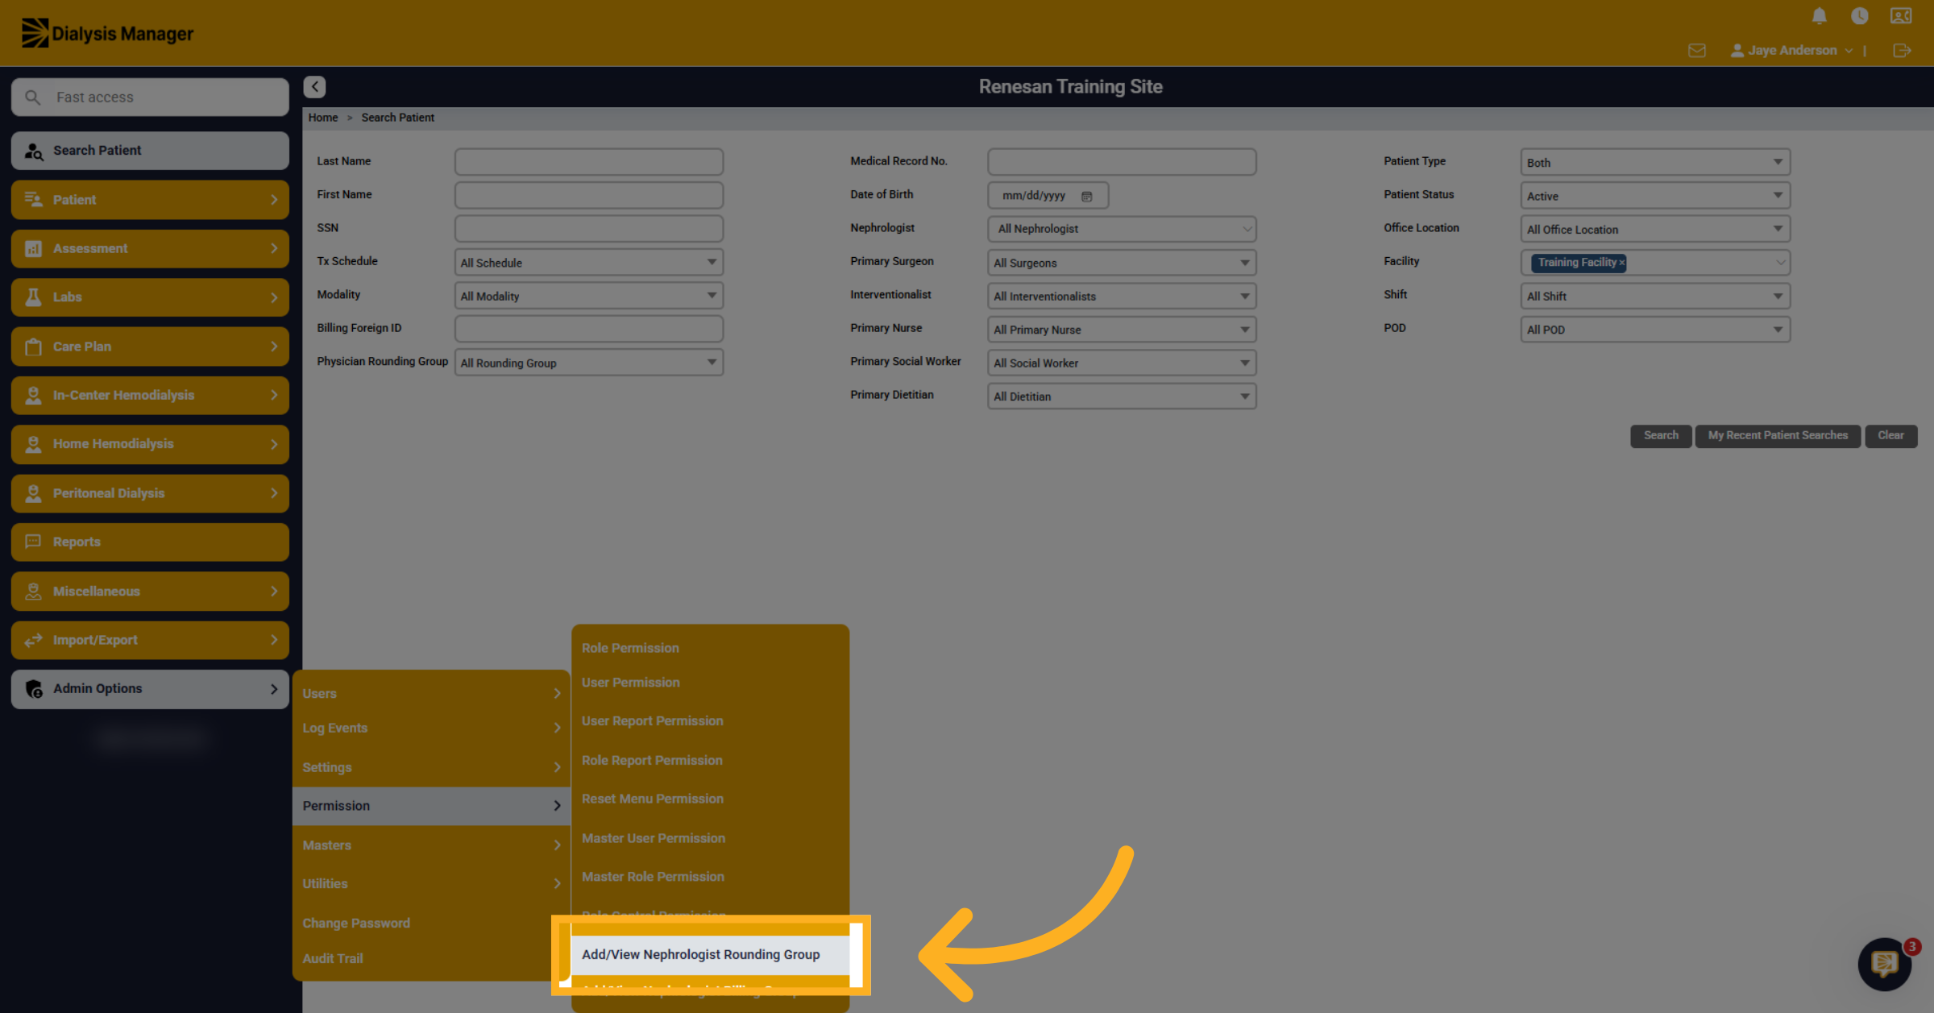Collapse sidebar with the back arrow icon
Image resolution: width=1934 pixels, height=1013 pixels.
pyautogui.click(x=314, y=87)
